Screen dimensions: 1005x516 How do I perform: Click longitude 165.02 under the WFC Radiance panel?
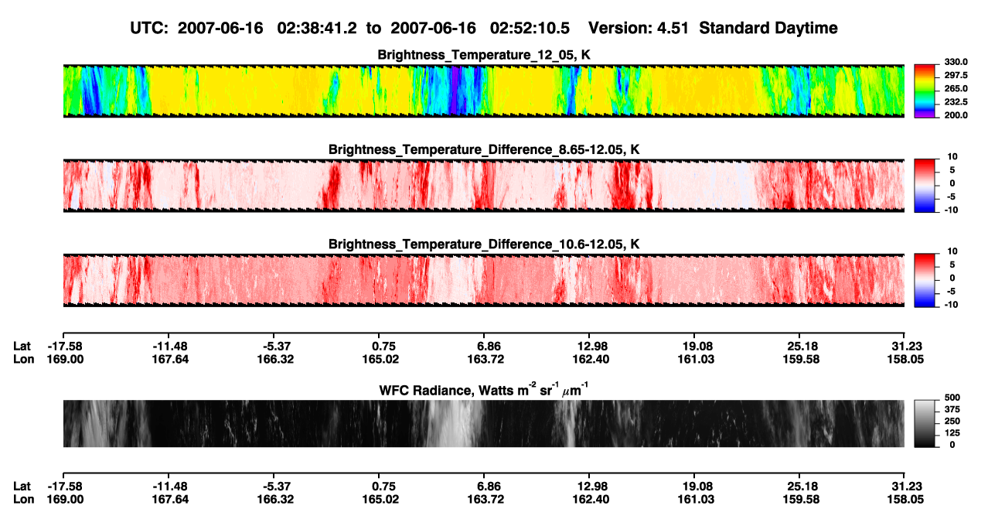pos(379,500)
